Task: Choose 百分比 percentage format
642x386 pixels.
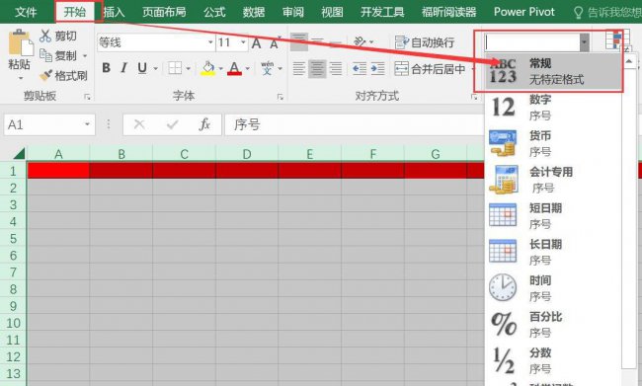Action: point(553,325)
